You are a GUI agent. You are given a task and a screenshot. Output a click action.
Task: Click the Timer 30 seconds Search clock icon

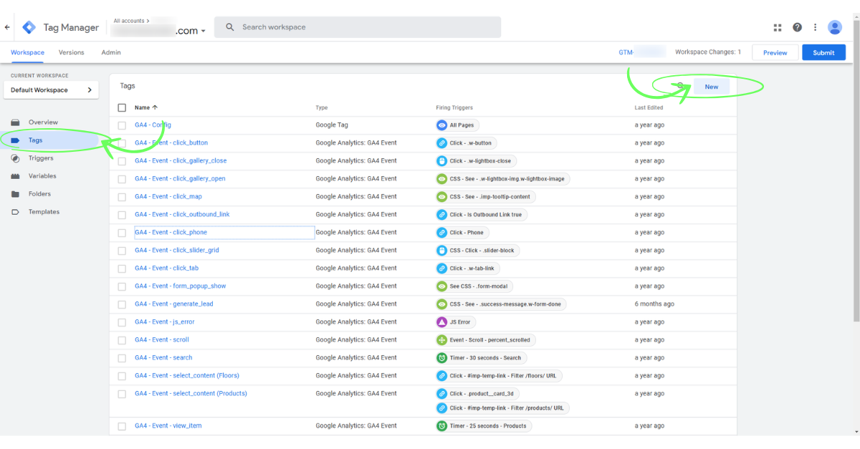click(x=442, y=358)
